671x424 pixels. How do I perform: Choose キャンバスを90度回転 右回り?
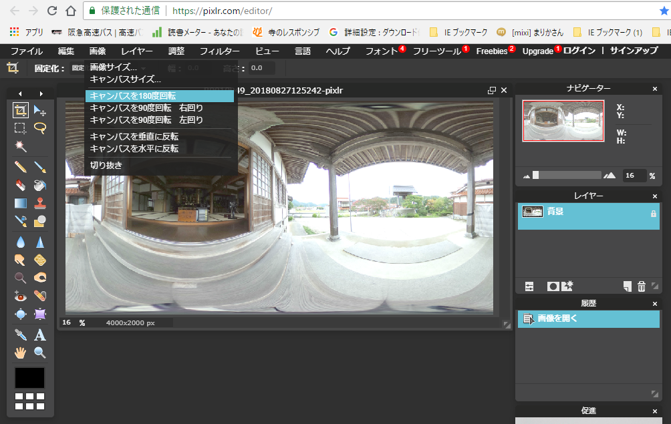[x=146, y=108]
